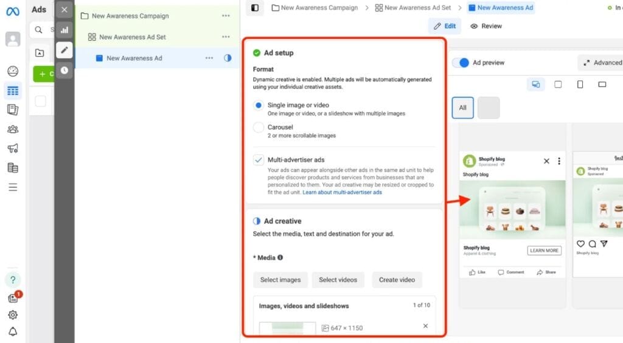Click New Awareness Ad breadcrumb
Screen dimensions: 623x343
(501, 7)
